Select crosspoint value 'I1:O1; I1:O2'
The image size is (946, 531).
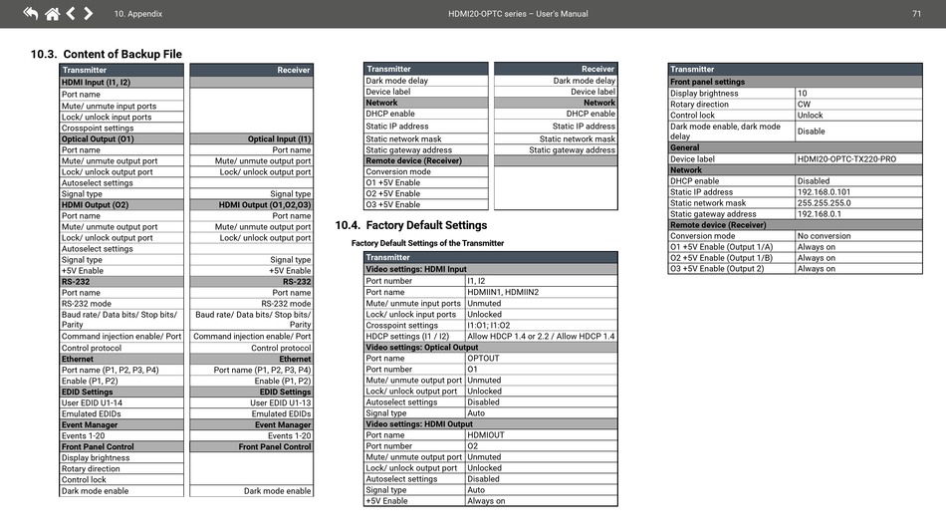[x=489, y=325]
